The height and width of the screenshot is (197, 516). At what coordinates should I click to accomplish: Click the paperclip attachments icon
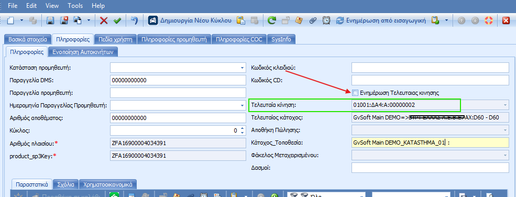point(313,20)
